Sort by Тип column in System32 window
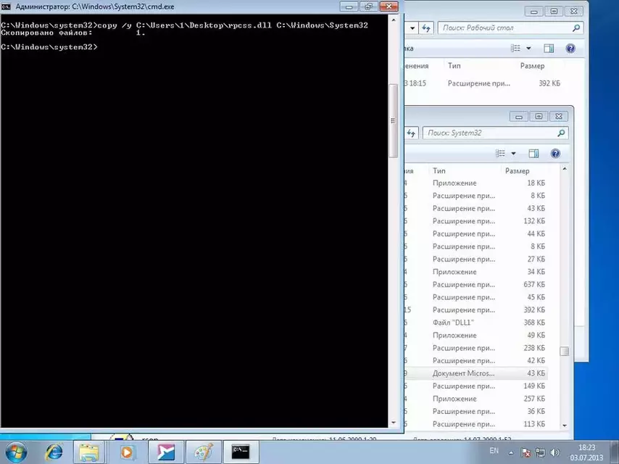The height and width of the screenshot is (464, 619). tap(439, 170)
